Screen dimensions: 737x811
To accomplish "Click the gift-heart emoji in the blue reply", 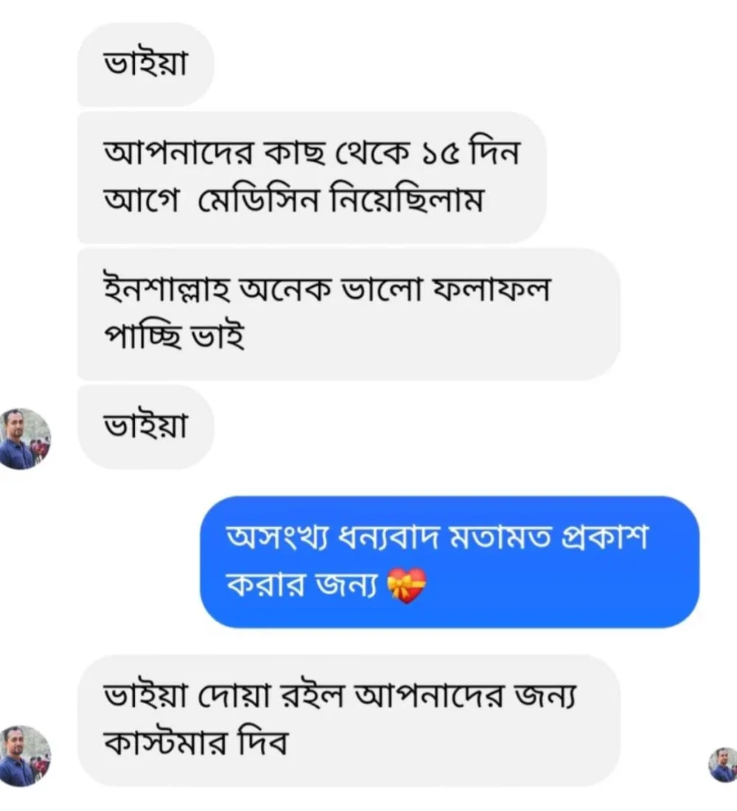I will 406,587.
